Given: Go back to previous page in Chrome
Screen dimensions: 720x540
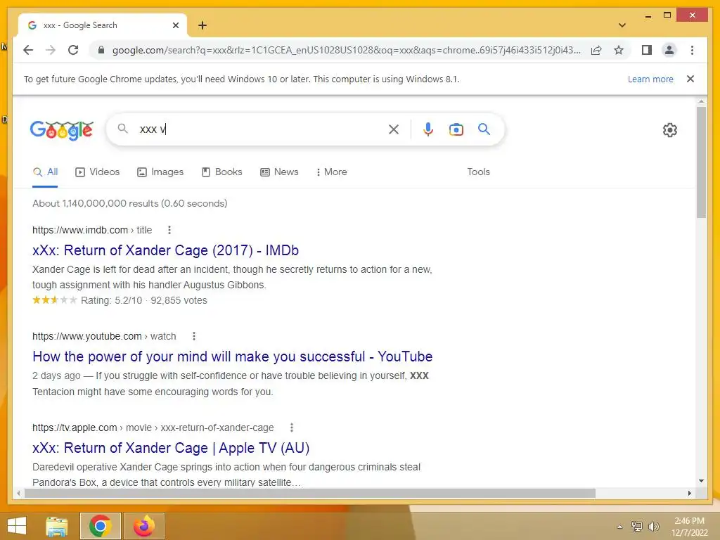Looking at the screenshot, I should [28, 50].
